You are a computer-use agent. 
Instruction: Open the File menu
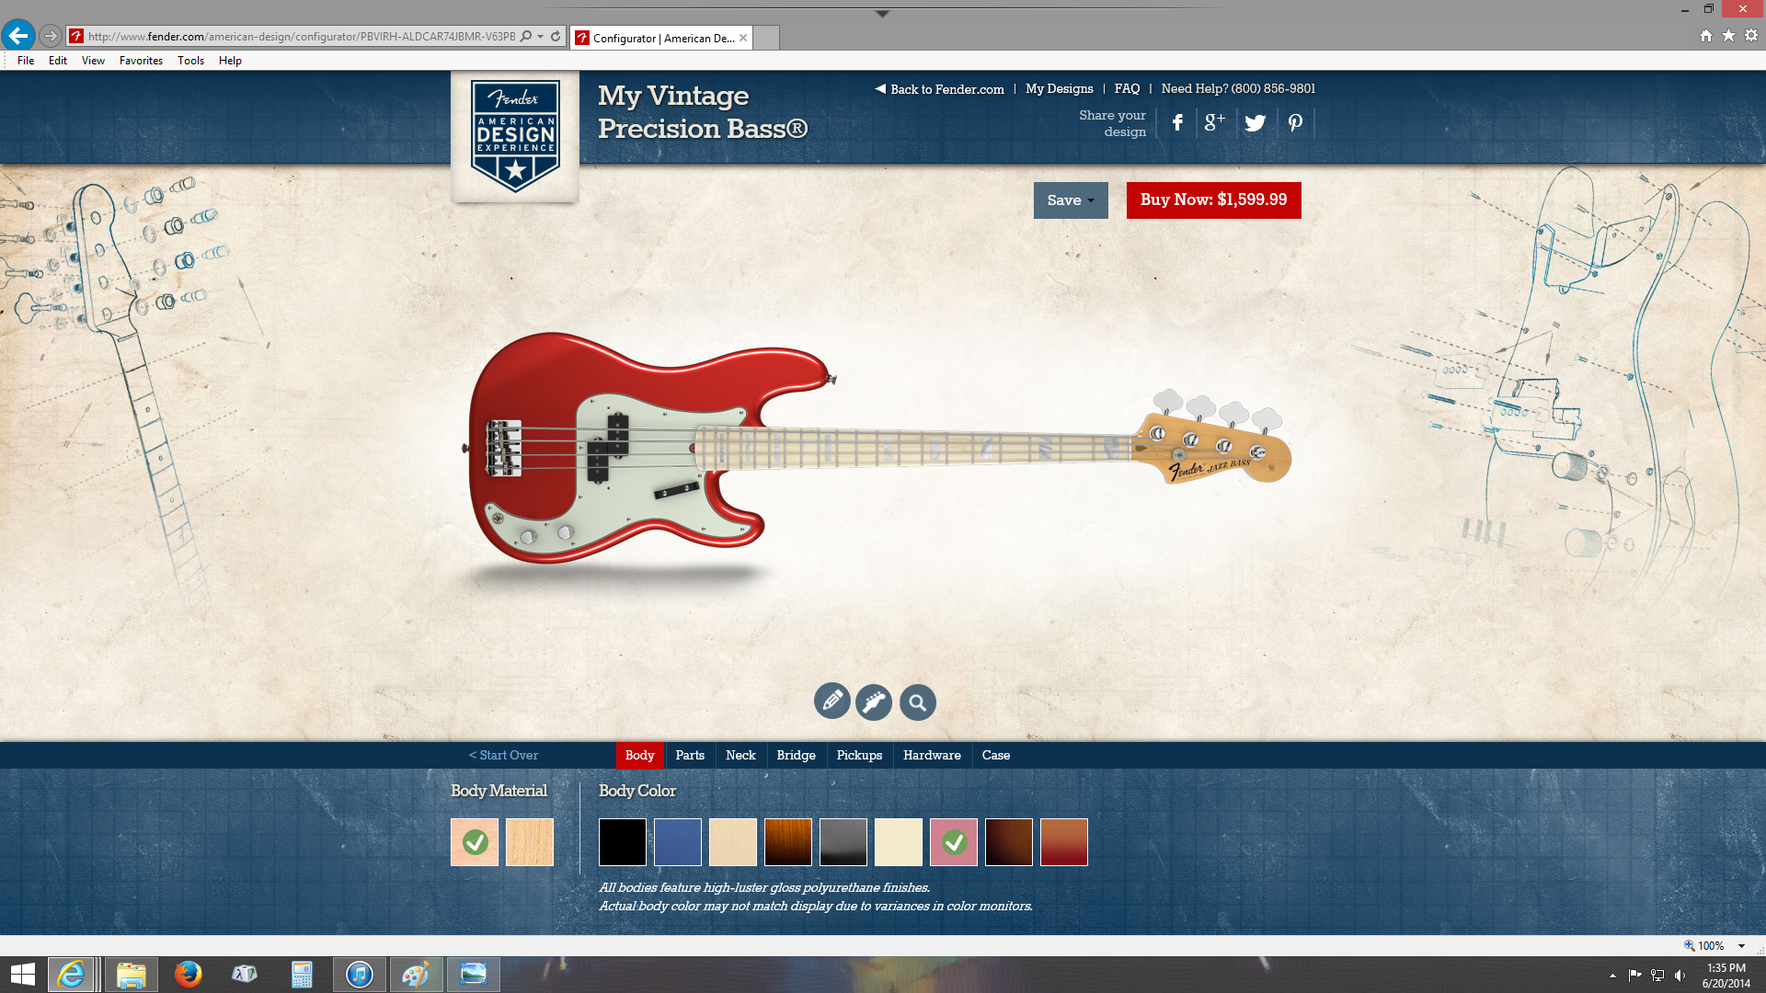(26, 61)
